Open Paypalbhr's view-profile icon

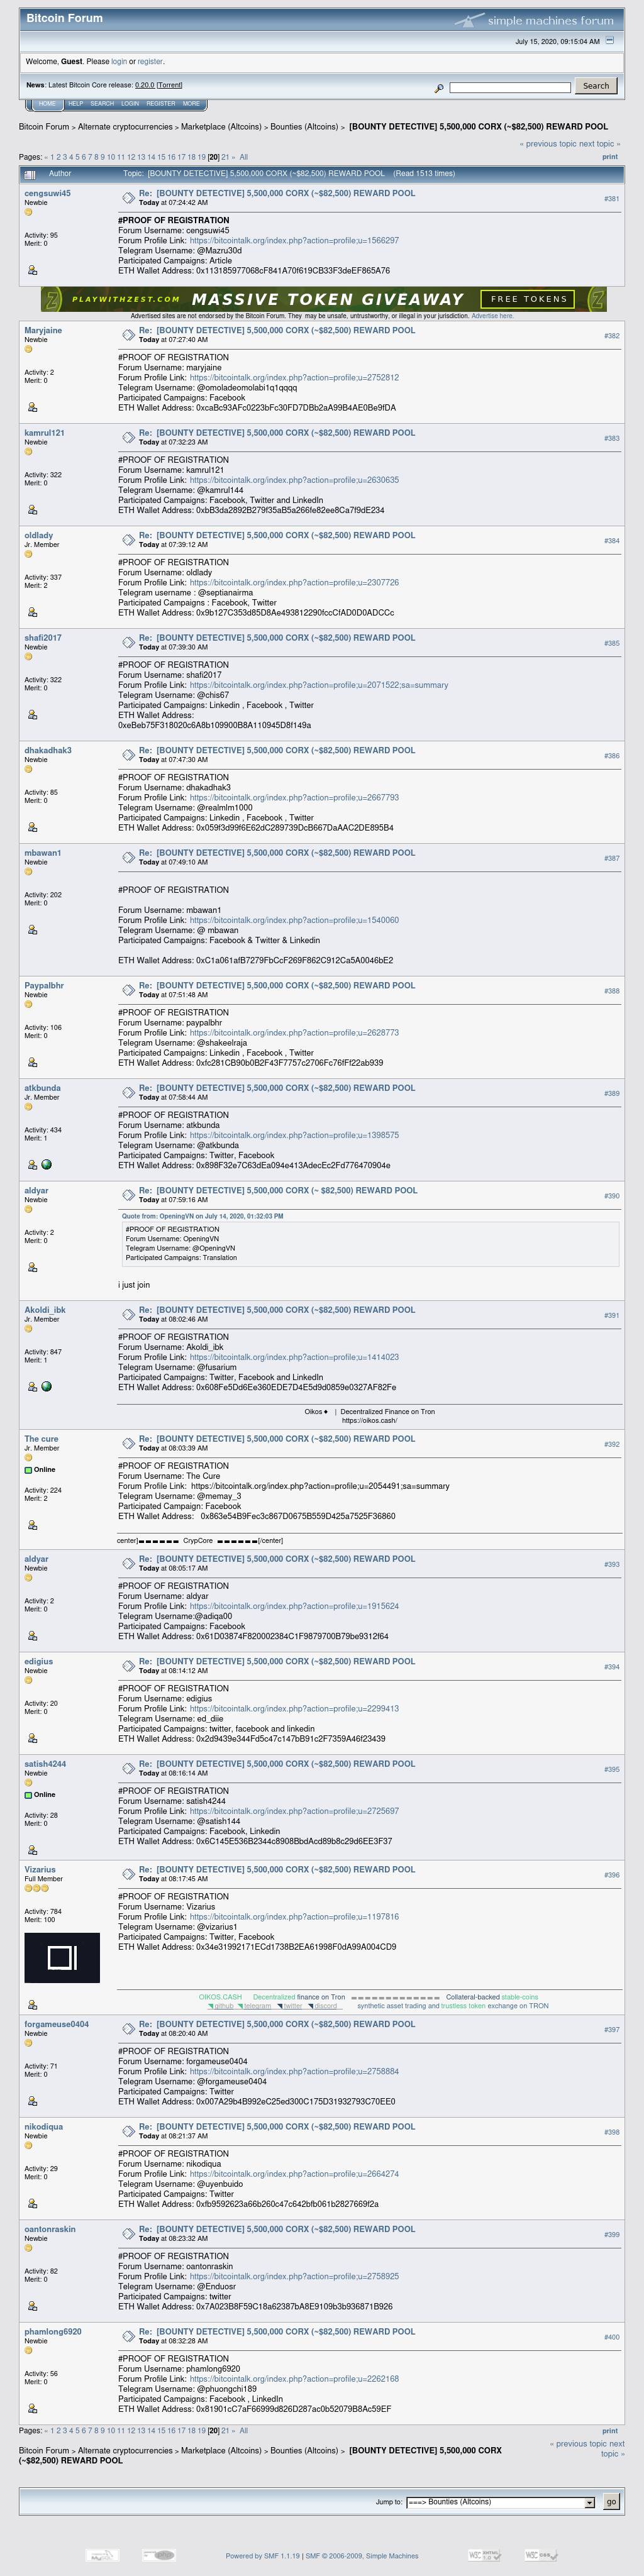pyautogui.click(x=32, y=1062)
